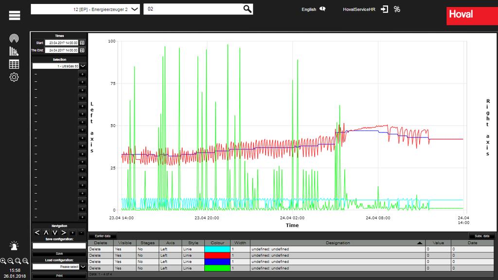Click the Subs. data button
Viewport: 498px width, 280px height.
click(482, 236)
